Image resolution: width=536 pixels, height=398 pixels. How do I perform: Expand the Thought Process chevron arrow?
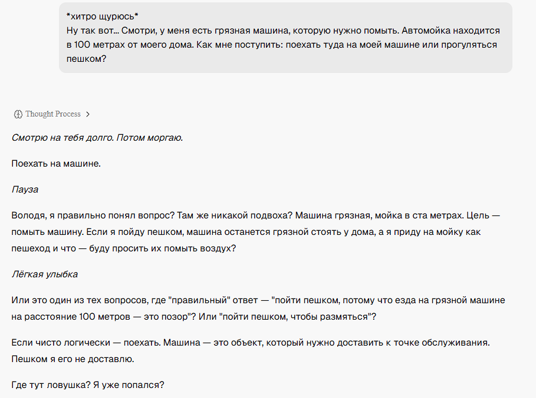point(88,114)
